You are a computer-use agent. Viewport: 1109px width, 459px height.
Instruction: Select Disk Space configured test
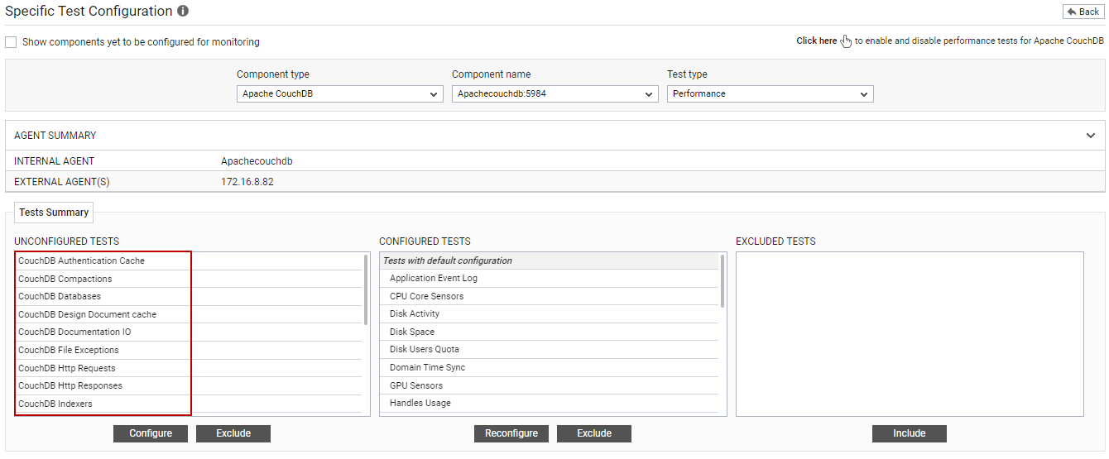click(x=550, y=332)
